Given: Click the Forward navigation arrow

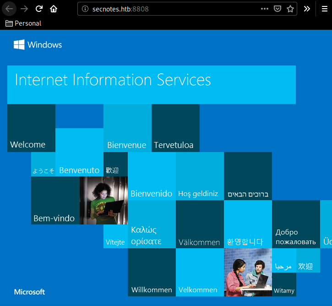Looking at the screenshot, I should coord(24,9).
